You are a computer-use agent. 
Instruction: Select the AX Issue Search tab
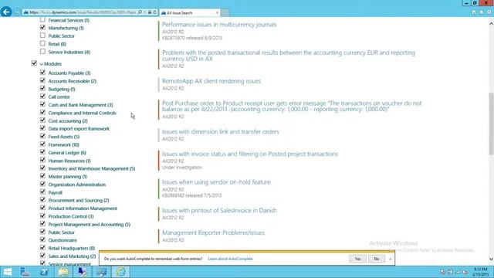[189, 12]
